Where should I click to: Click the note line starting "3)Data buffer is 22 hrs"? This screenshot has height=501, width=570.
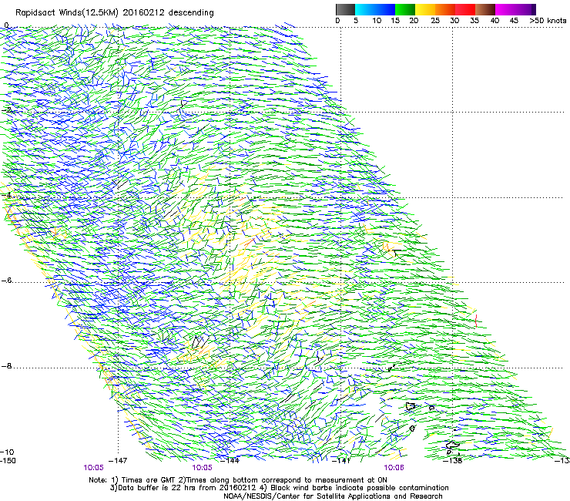279,488
